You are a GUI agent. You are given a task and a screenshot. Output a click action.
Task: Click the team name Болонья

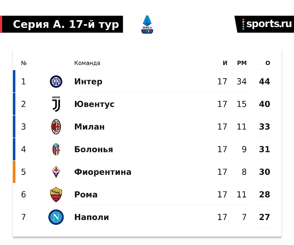coord(93,149)
